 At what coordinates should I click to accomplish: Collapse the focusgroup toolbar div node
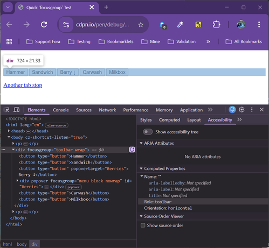tap(13, 150)
